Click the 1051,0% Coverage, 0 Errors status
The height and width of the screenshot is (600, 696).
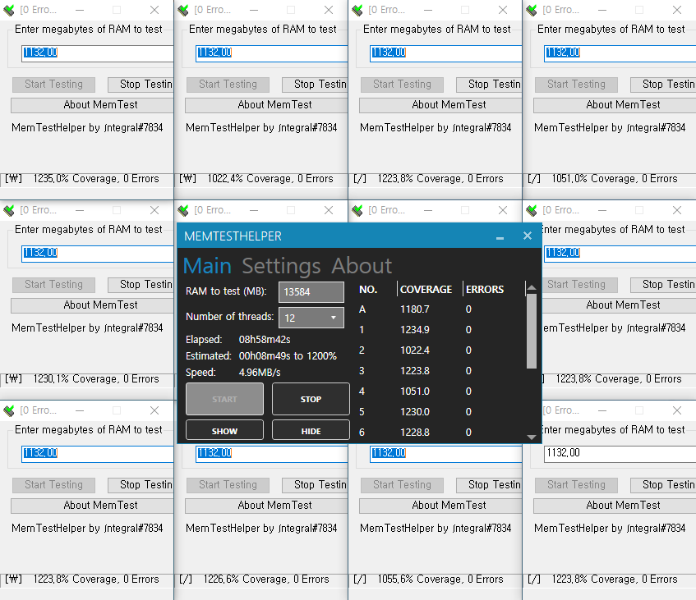(x=615, y=179)
